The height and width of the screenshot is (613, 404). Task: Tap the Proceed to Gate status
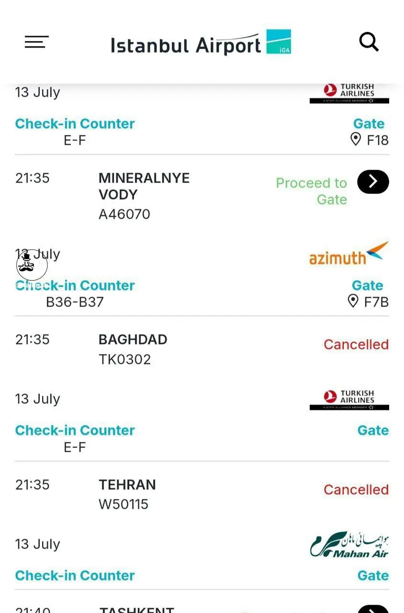[312, 191]
